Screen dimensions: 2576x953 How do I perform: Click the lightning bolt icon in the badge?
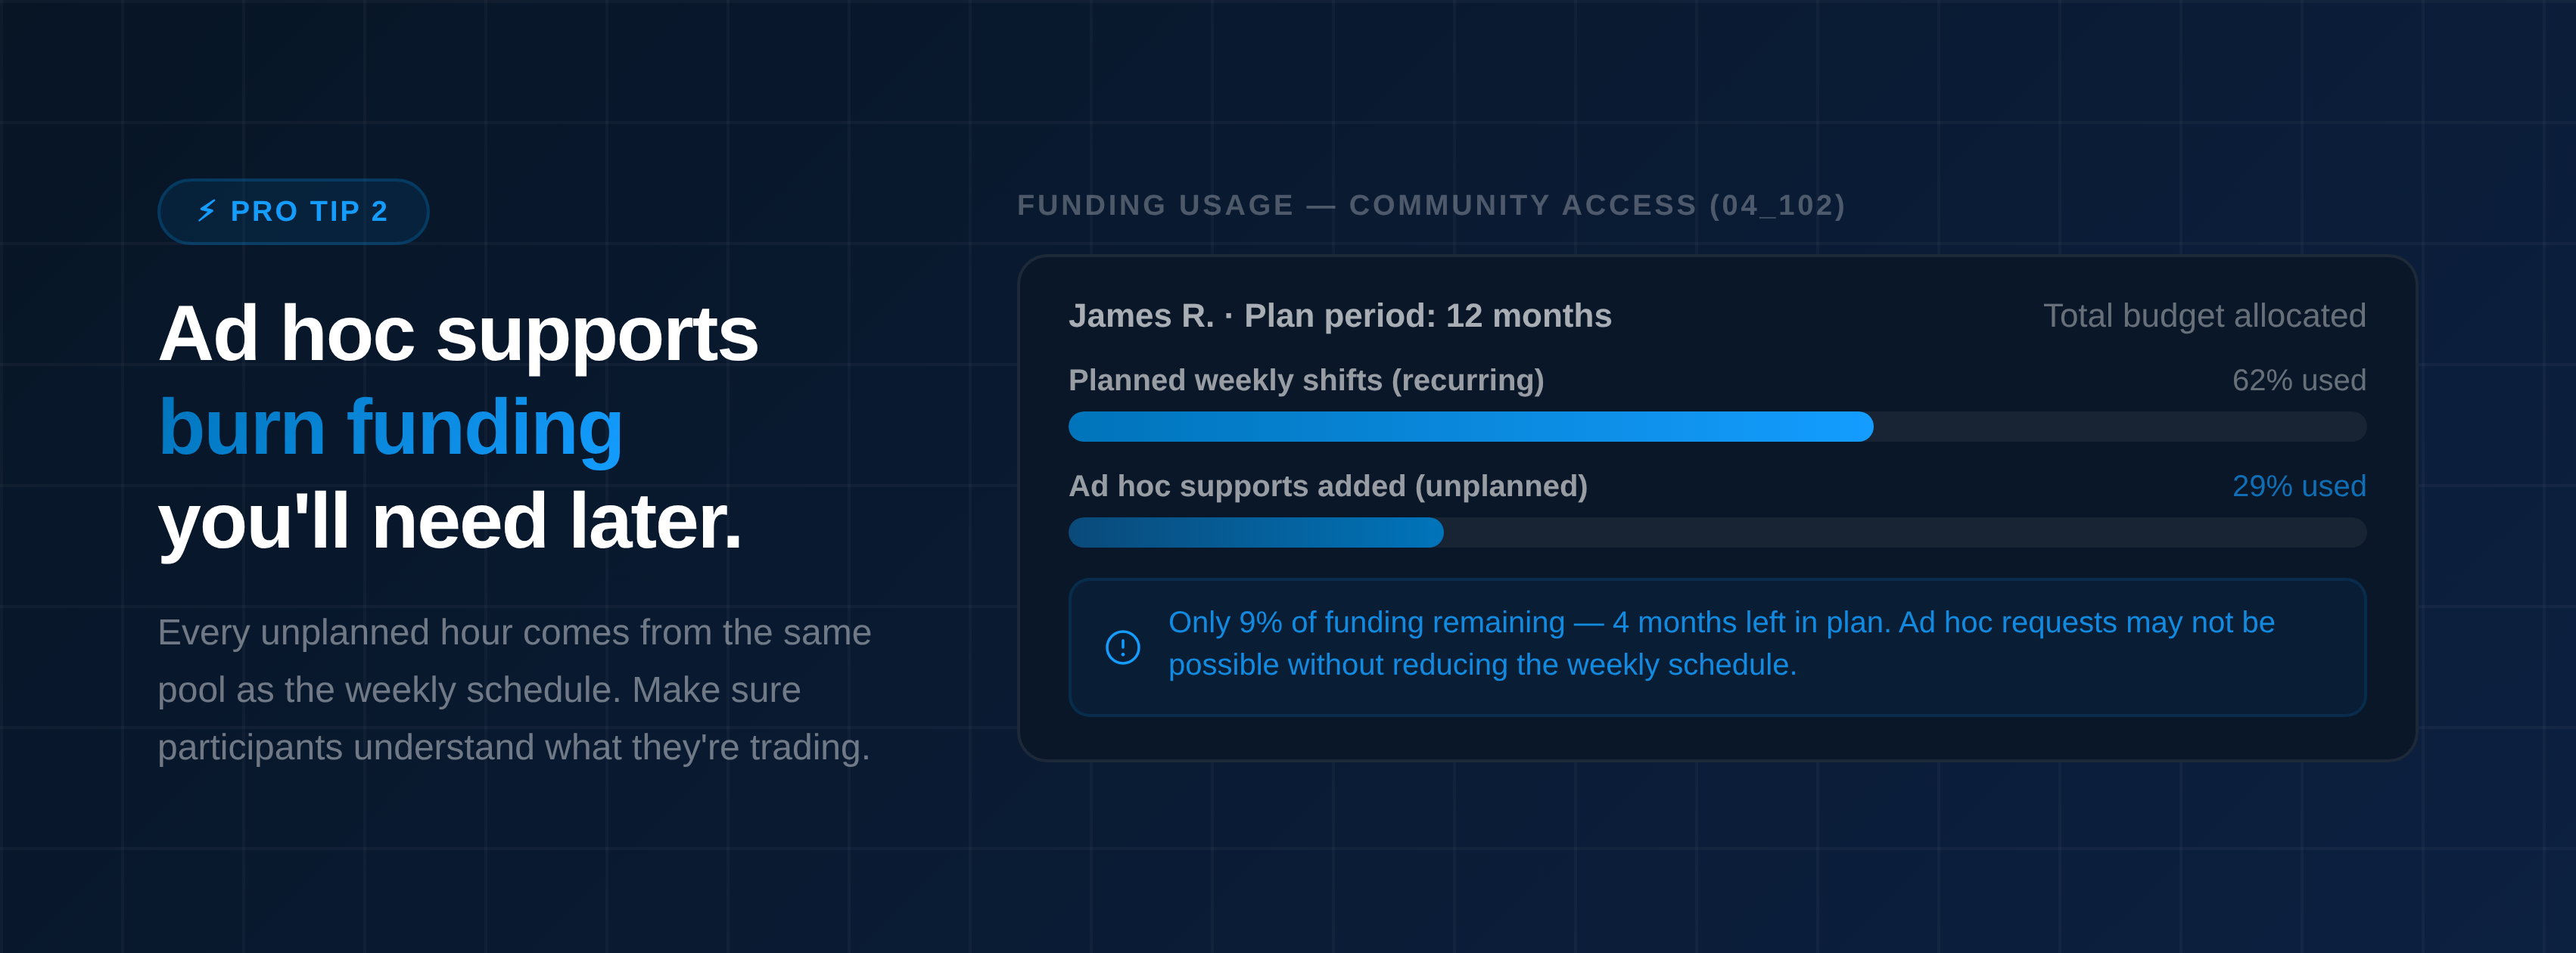pyautogui.click(x=206, y=211)
